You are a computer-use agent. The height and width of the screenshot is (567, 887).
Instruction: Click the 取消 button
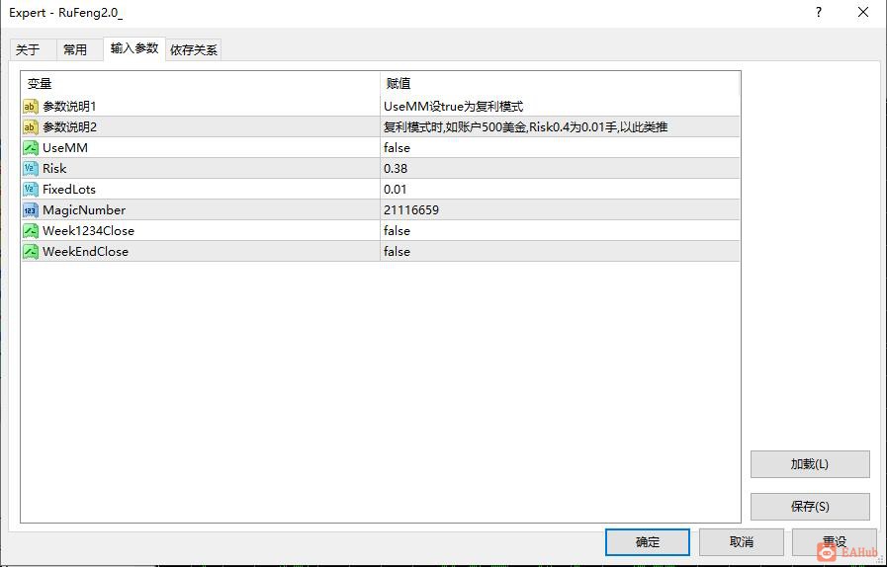741,542
